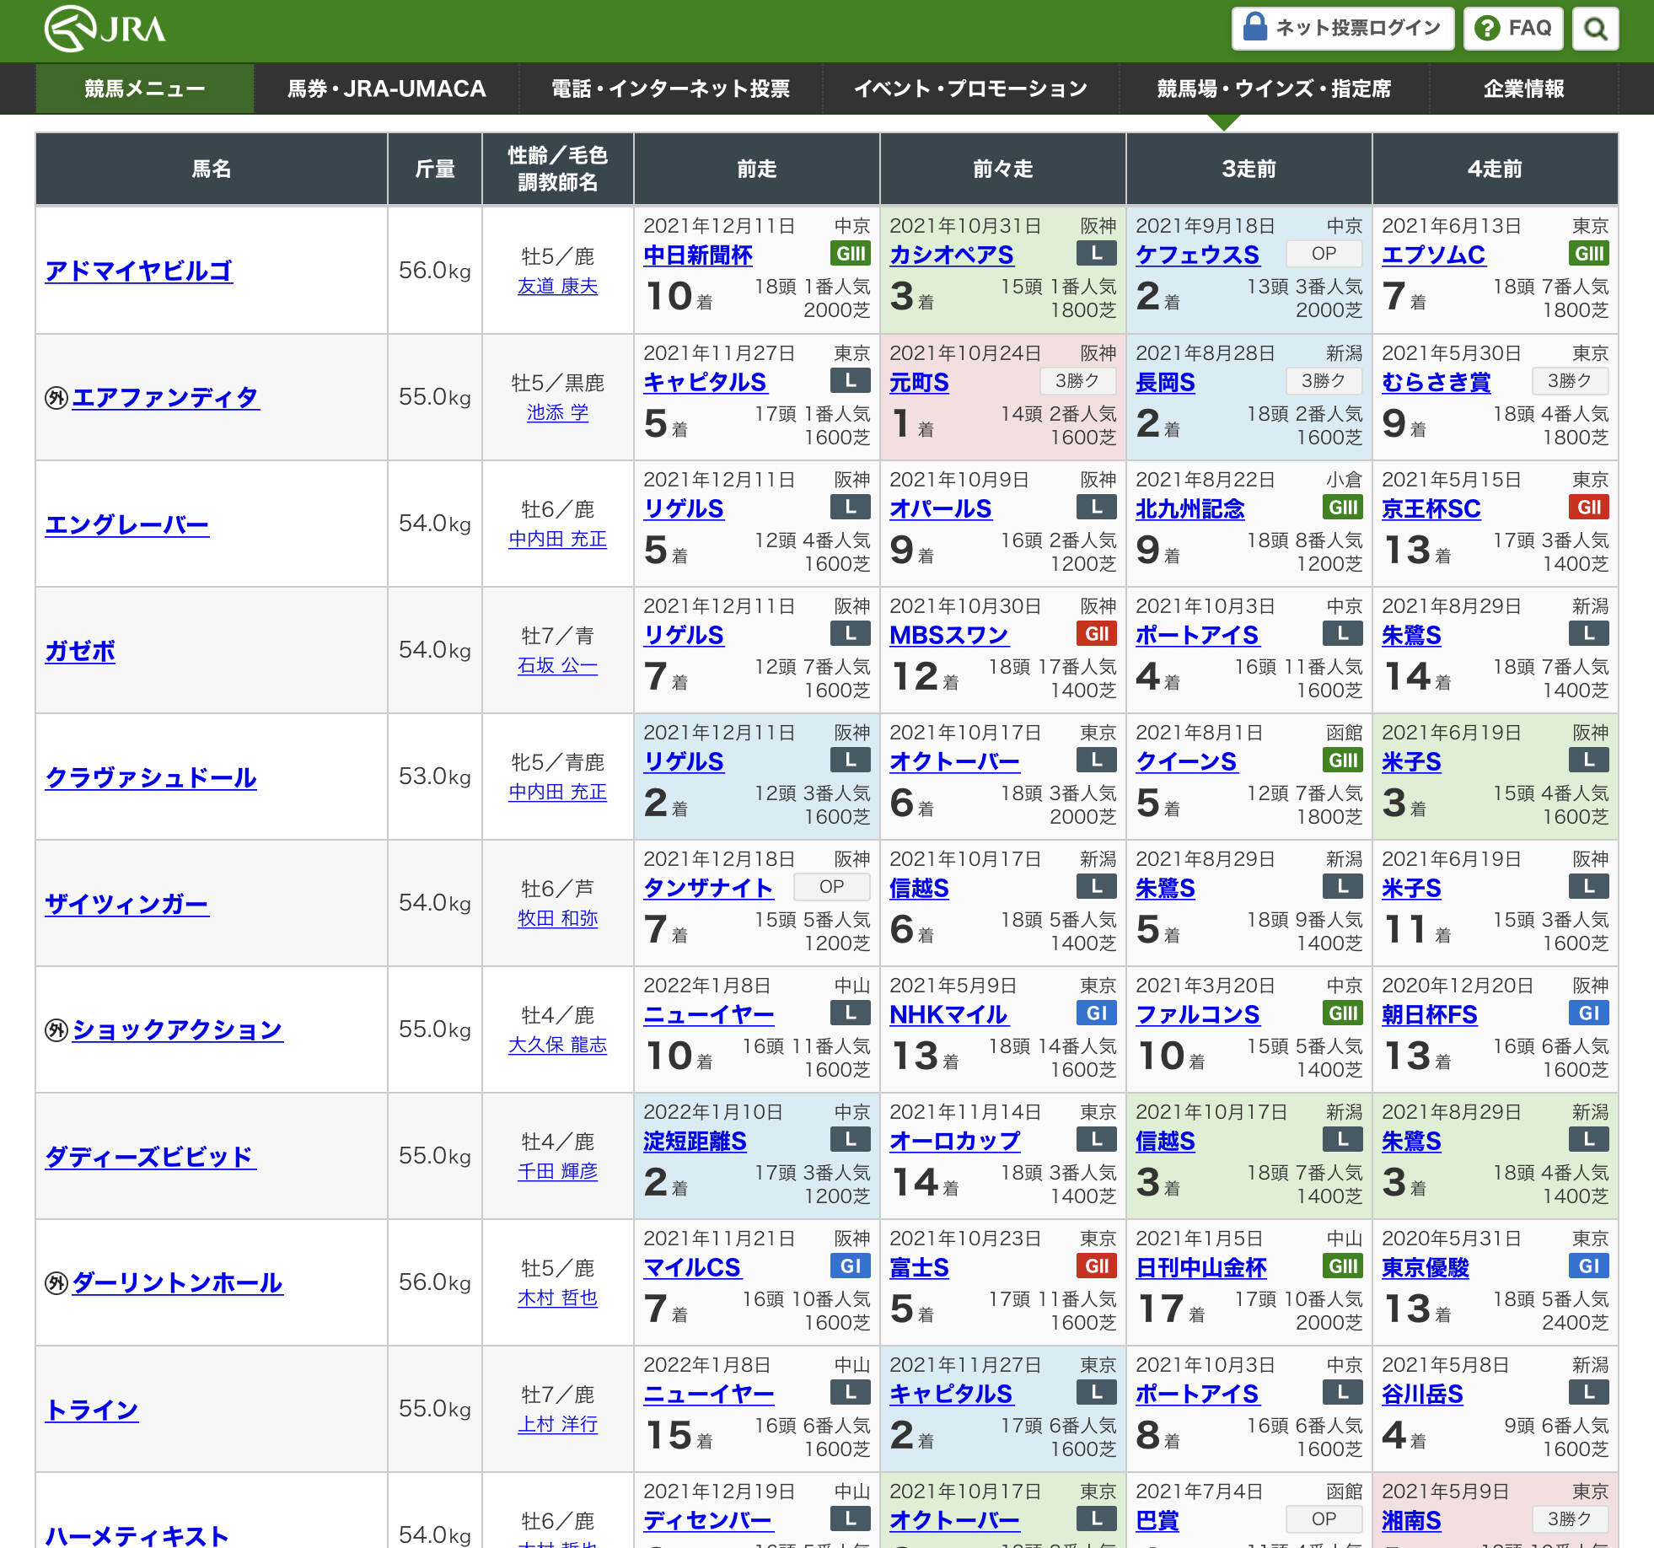1654x1548 pixels.
Task: Expand イベント・プロモーション menu
Action: (x=970, y=89)
